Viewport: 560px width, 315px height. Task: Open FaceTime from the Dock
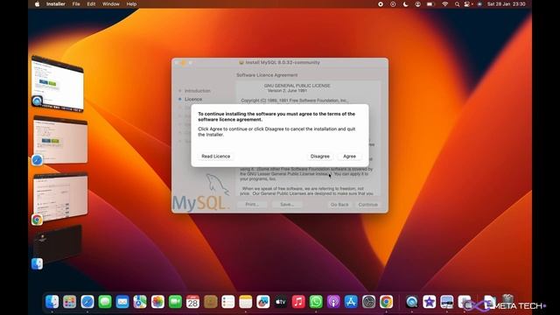click(175, 302)
